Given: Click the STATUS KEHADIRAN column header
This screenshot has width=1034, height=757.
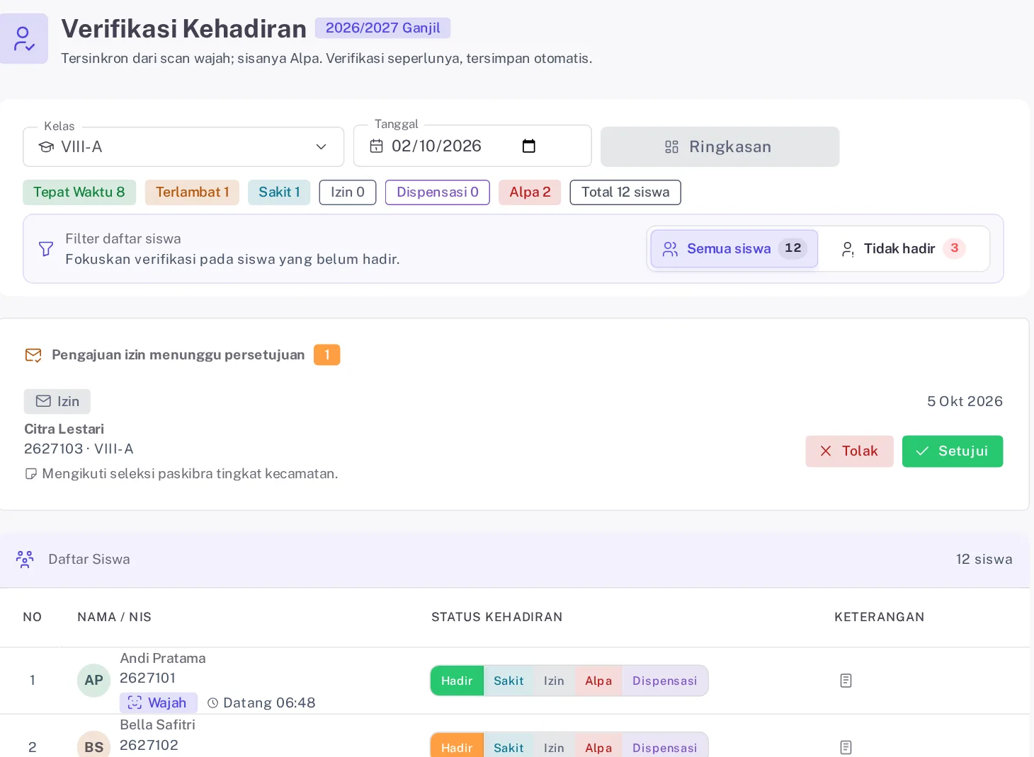Looking at the screenshot, I should 497,617.
